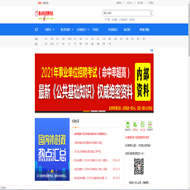
Task: Open the first item in the blue navigation bar
Action: 36,30
